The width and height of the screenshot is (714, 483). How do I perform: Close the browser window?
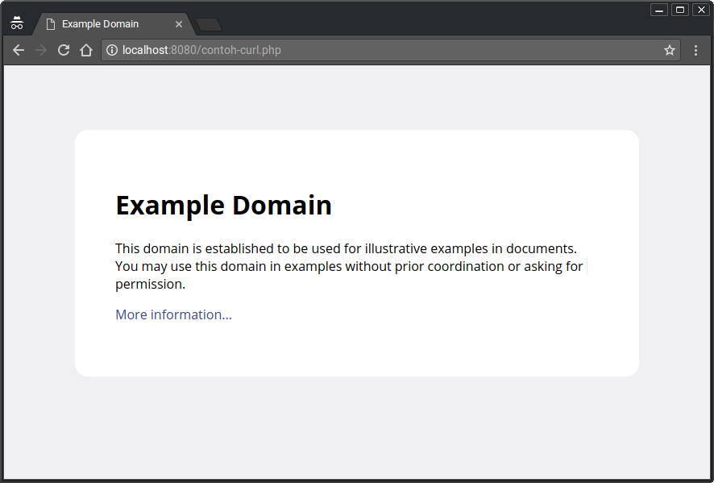(x=700, y=10)
